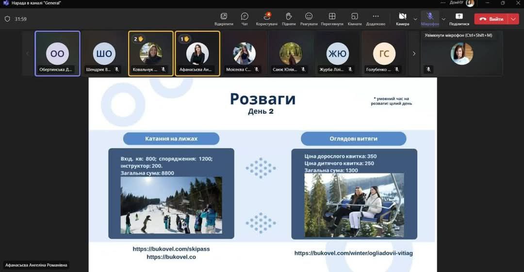The height and width of the screenshot is (272, 524).
Task: Click 'Ціна дитячого квитка: 250' text
Action: 339,163
